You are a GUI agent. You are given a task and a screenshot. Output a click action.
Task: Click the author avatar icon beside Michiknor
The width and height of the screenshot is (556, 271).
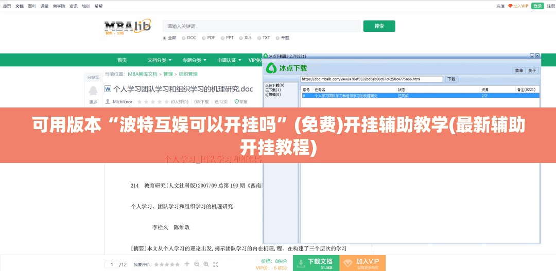(108, 102)
